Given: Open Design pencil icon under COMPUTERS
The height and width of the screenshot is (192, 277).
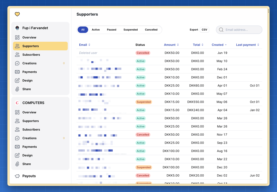Looking at the screenshot, I should (17, 155).
